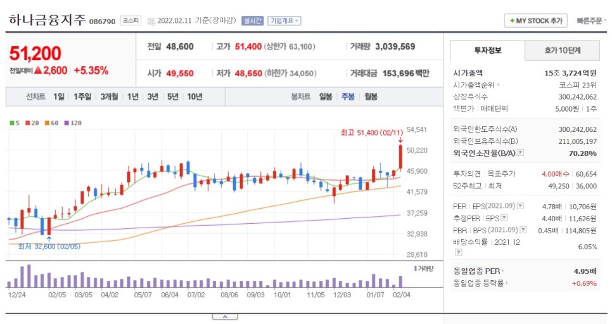Viewport: 612px width, 324px height.
Task: Click 배당수익률 value 6.05%
Action: point(587,247)
